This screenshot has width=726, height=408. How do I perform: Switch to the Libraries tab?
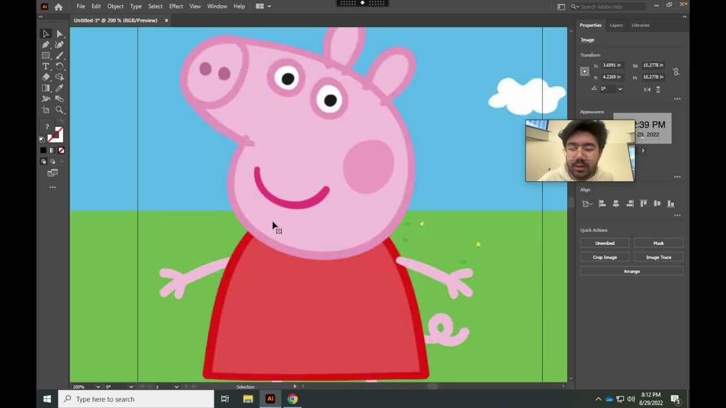[x=640, y=25]
